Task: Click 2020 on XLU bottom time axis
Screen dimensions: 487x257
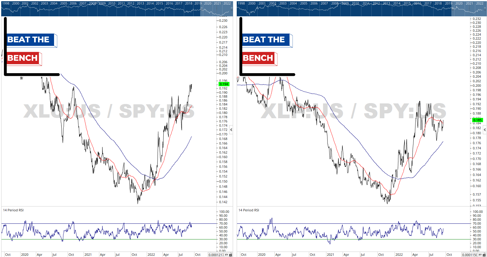Action: coord(24,255)
